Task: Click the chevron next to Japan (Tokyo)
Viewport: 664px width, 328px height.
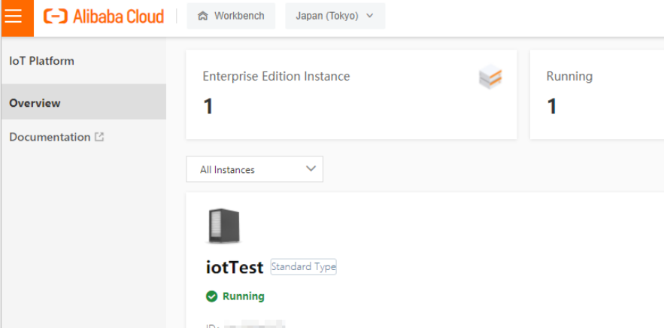Action: (369, 16)
